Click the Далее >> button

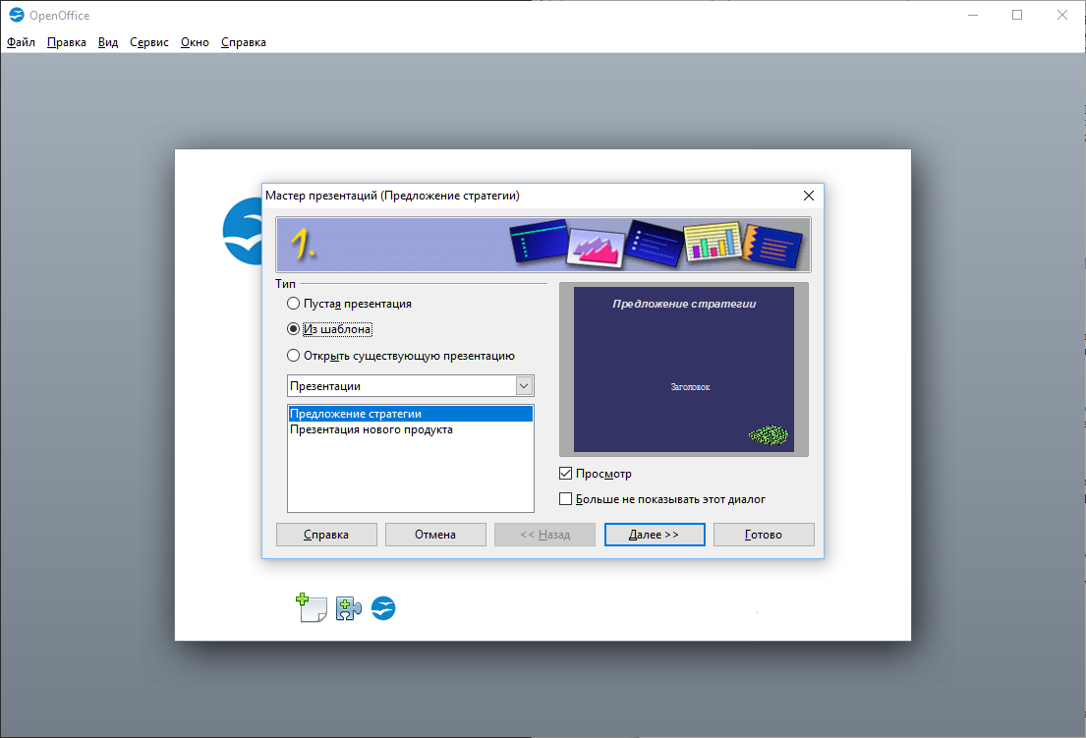coord(655,535)
